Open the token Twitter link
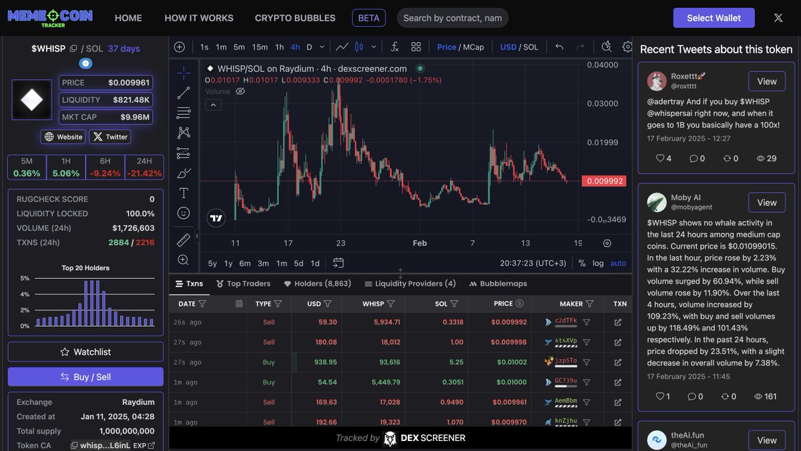 coord(110,137)
